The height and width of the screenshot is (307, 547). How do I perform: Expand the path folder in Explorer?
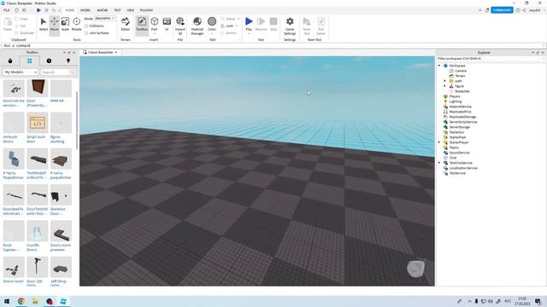[444, 81]
